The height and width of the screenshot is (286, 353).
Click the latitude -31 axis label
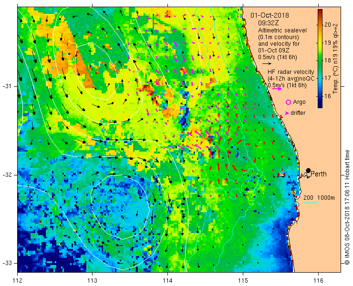[x=7, y=86]
